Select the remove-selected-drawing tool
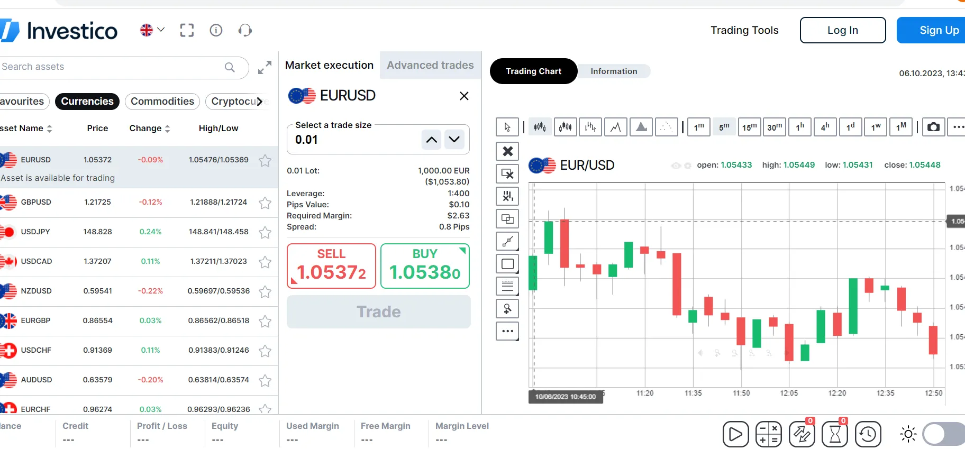Screen dimensions: 965x449 507,174
